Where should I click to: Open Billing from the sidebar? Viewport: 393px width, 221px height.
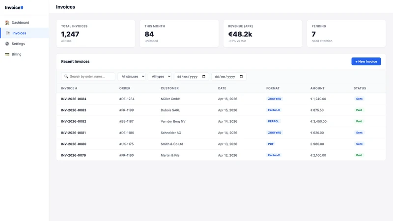[x=25, y=54]
